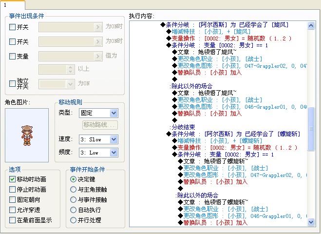Open the first 开关 switch selector arrow
This screenshot has width=321, height=234.
pos(98,27)
